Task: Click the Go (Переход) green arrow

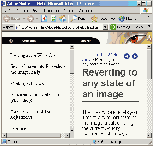Action: pyautogui.click(x=113, y=27)
